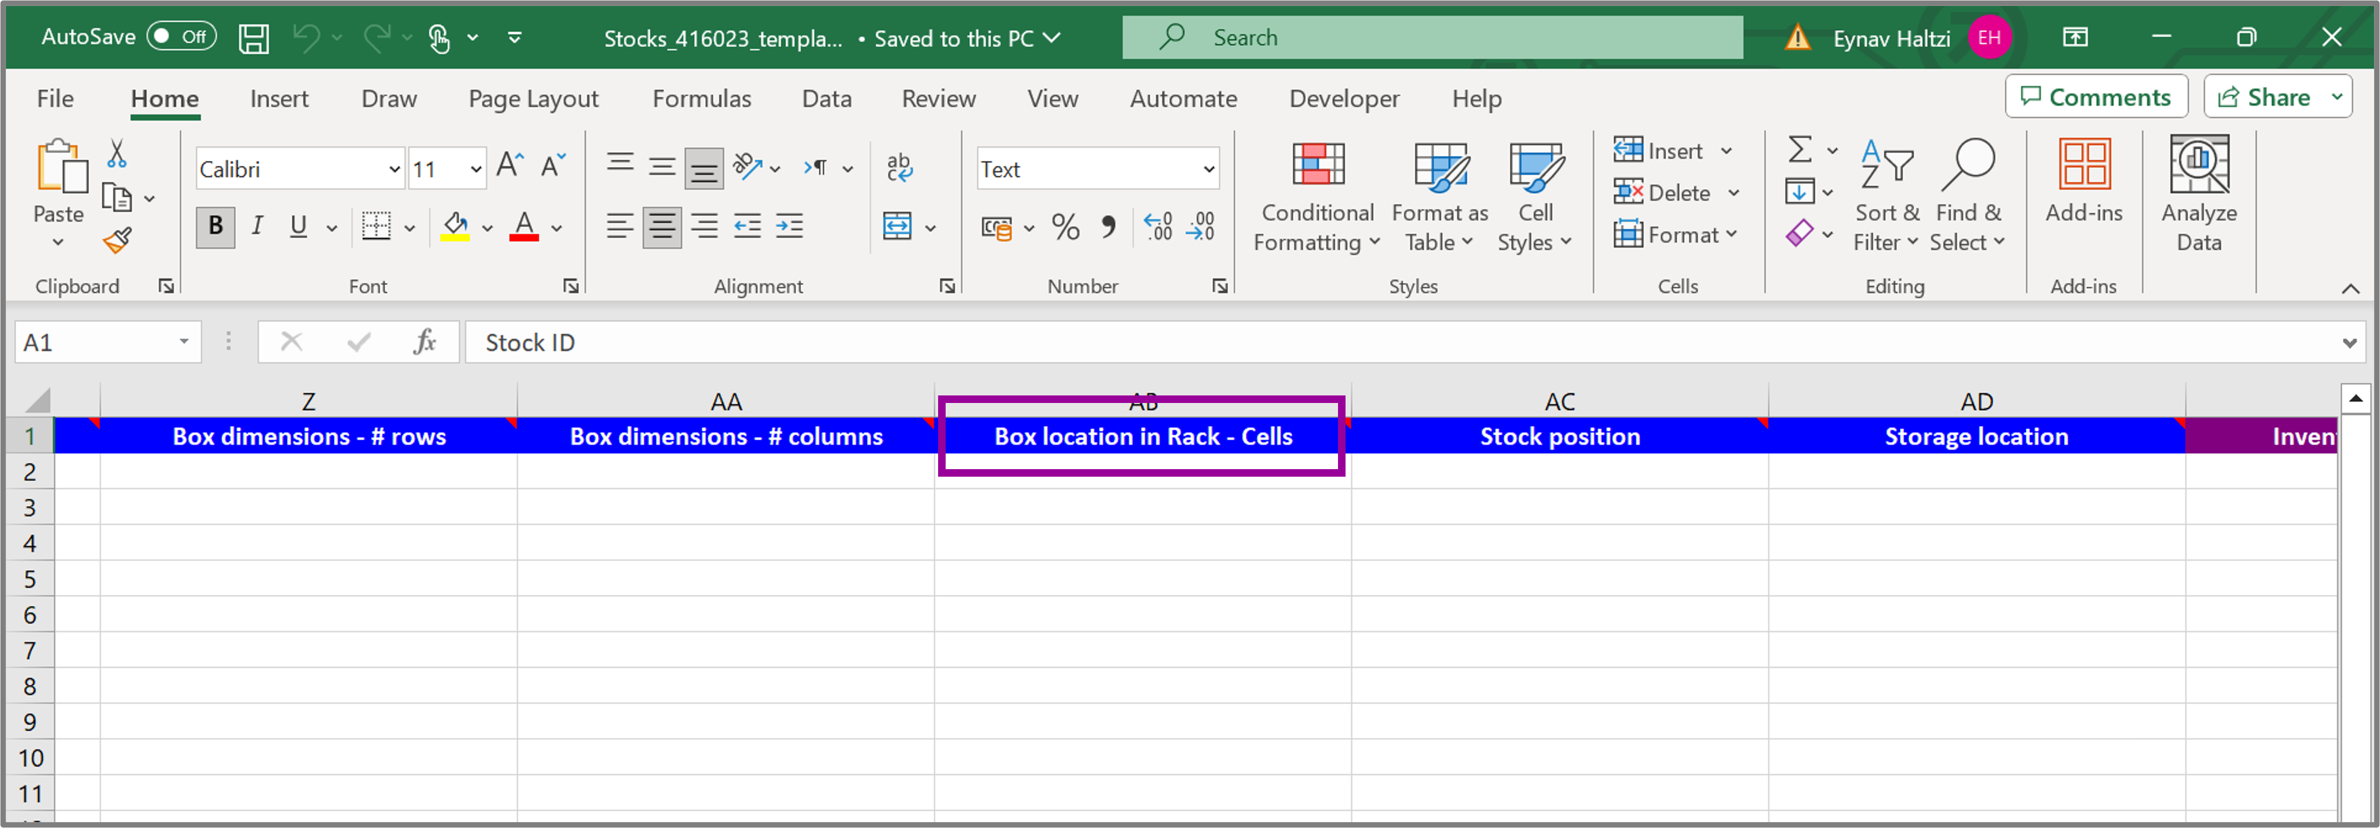2380x828 pixels.
Task: Expand the Calibri font name dropdown
Action: click(x=395, y=169)
